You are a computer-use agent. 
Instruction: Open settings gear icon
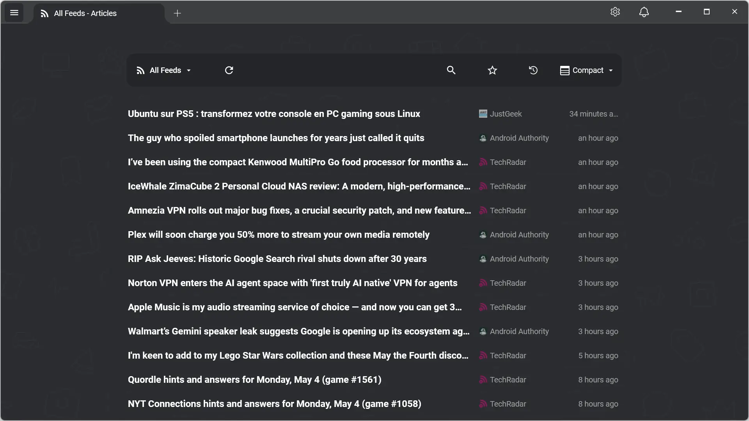[x=615, y=12]
